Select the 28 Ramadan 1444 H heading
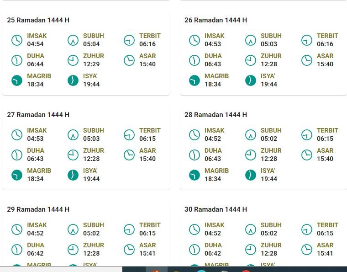347x272 pixels. tap(216, 115)
